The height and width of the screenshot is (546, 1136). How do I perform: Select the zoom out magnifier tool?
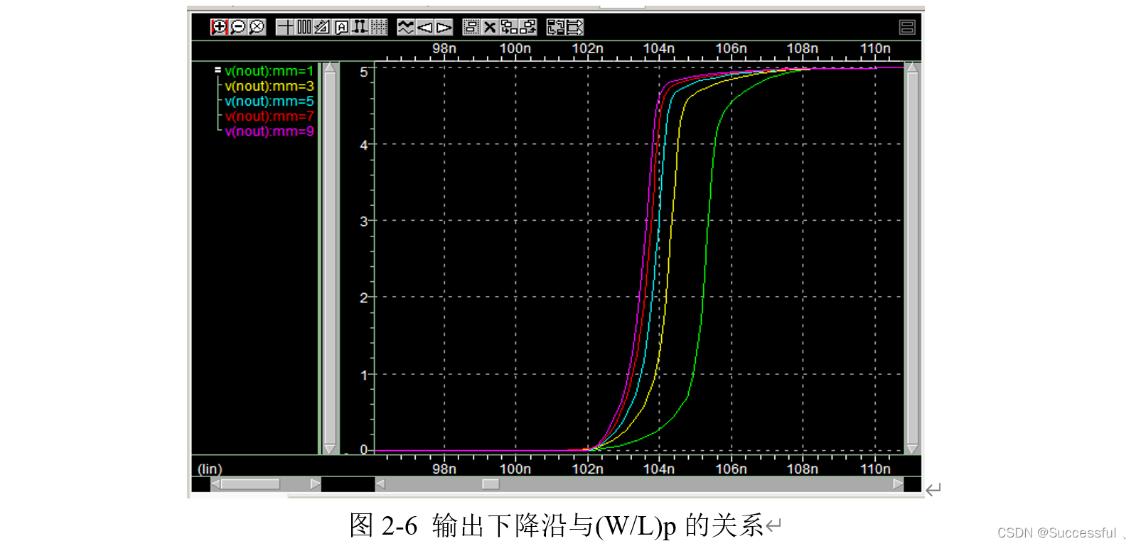[238, 27]
